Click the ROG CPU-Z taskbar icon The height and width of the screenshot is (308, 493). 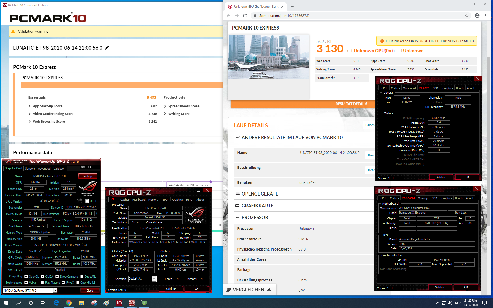(x=132, y=303)
